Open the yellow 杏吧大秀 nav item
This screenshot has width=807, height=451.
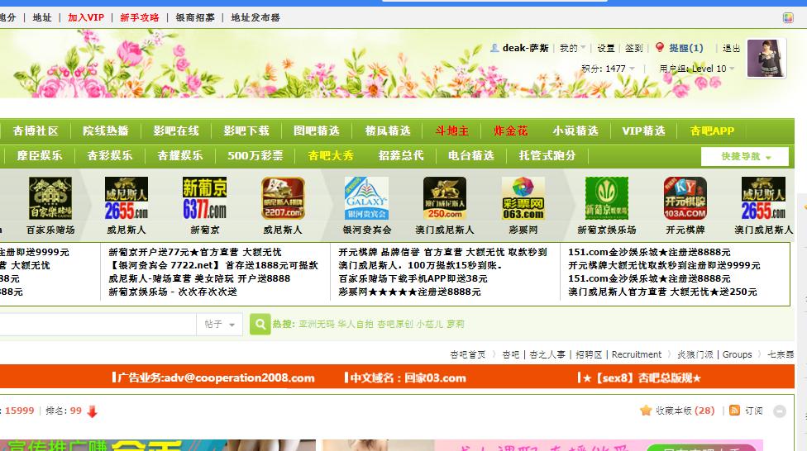(331, 155)
